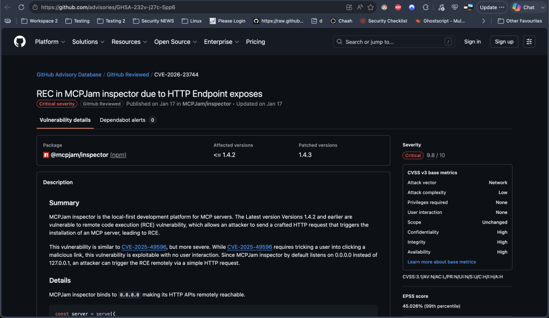Viewport: 549px width, 318px height.
Task: Expand the chevron next to Chat
Action: (x=543, y=7)
